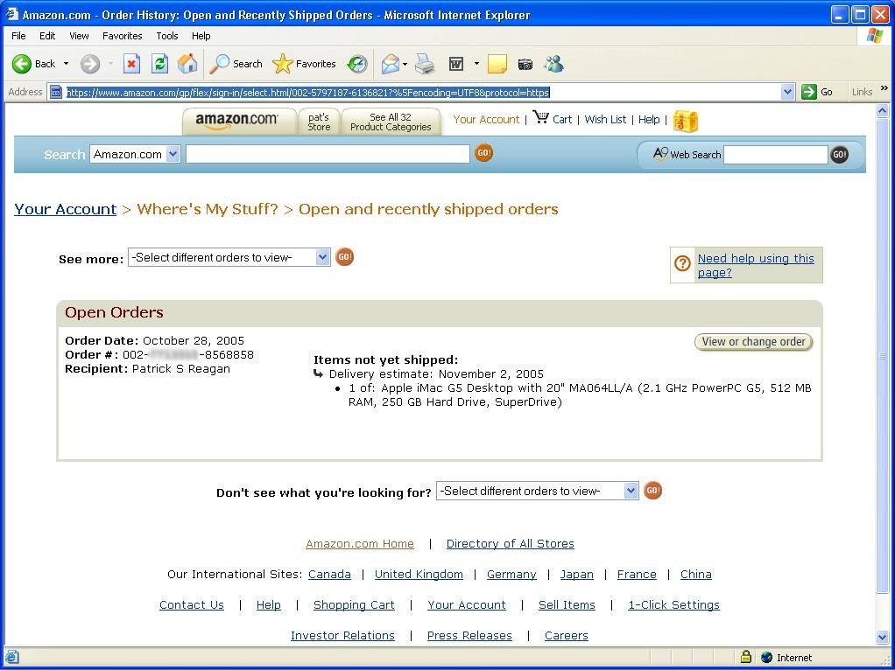Click the Stop loading icon
Viewport: 895px width, 670px height.
coord(132,64)
